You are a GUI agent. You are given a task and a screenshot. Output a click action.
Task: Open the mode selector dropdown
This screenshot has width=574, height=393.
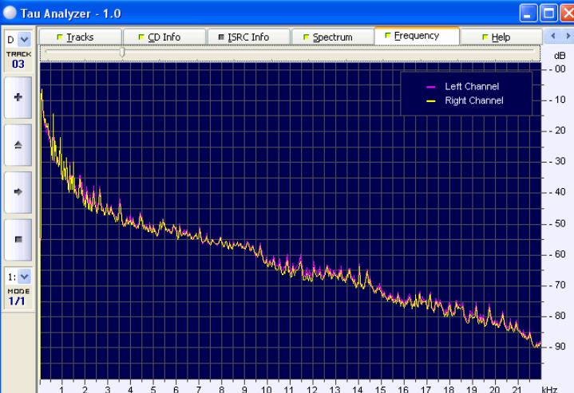[24, 277]
